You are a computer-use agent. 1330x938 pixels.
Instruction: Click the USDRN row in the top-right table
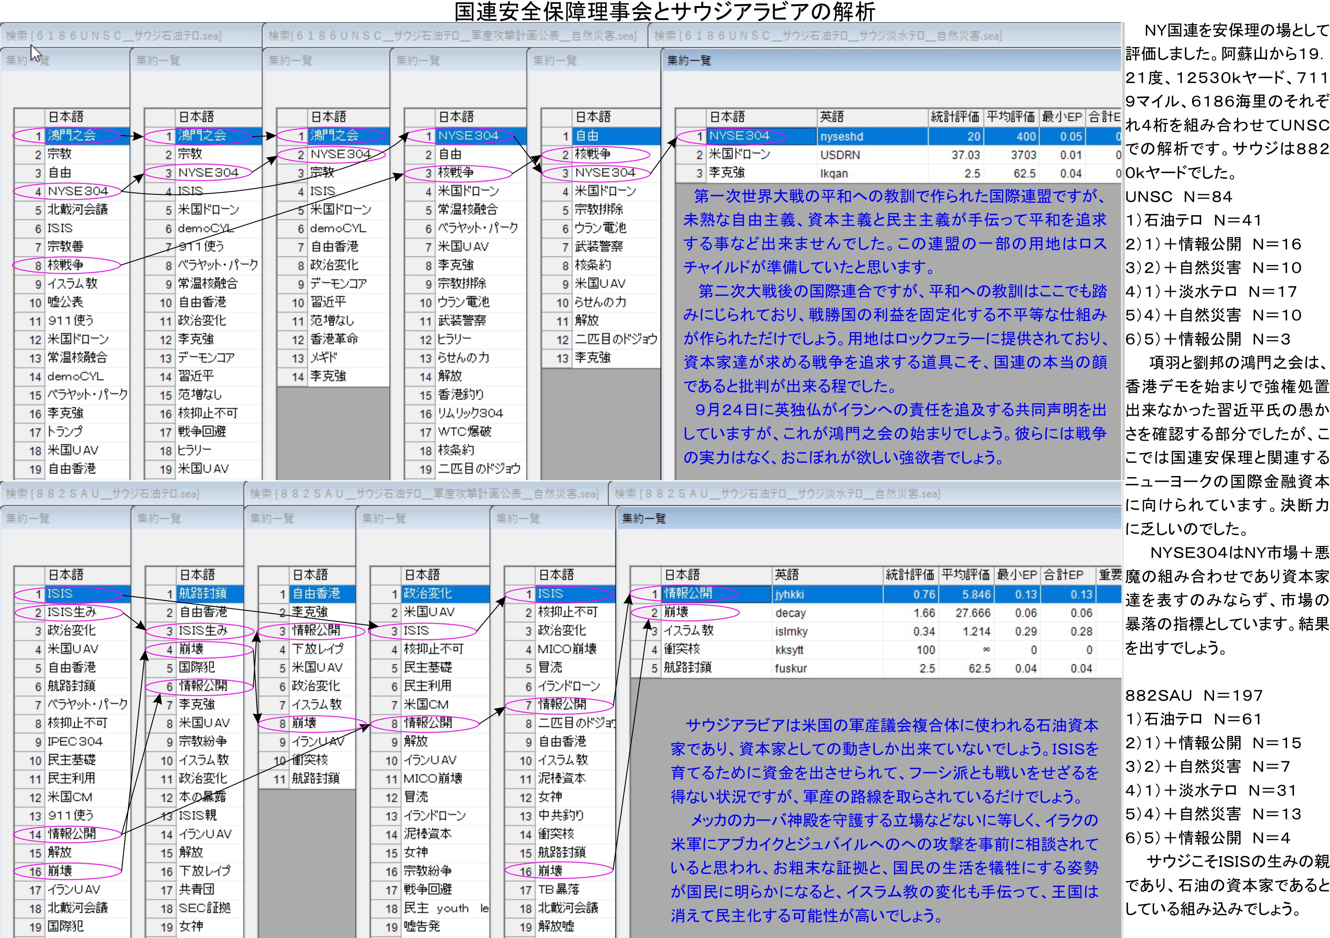tap(839, 155)
